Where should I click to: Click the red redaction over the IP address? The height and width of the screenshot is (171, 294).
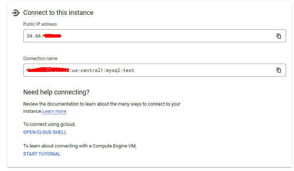click(52, 36)
